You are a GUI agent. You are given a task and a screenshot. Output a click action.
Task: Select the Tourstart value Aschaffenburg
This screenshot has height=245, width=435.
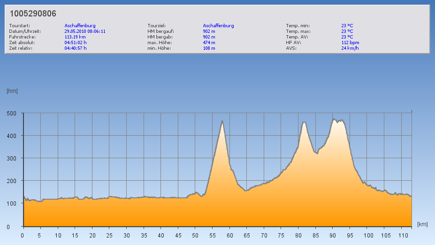click(x=80, y=26)
